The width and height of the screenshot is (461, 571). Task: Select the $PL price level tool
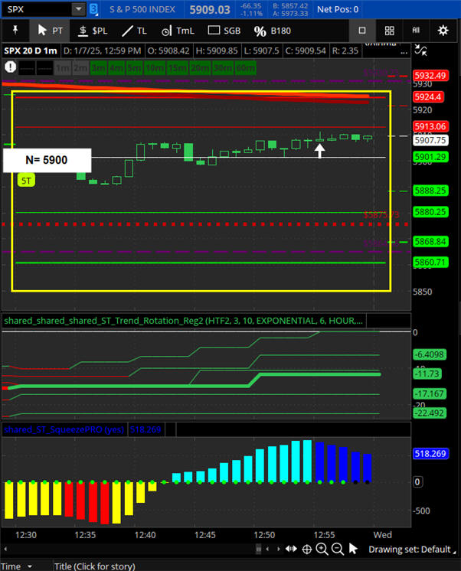point(93,31)
